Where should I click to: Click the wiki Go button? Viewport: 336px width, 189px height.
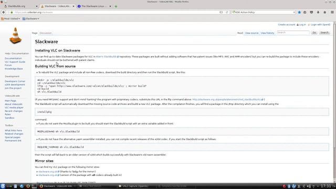[314, 33]
